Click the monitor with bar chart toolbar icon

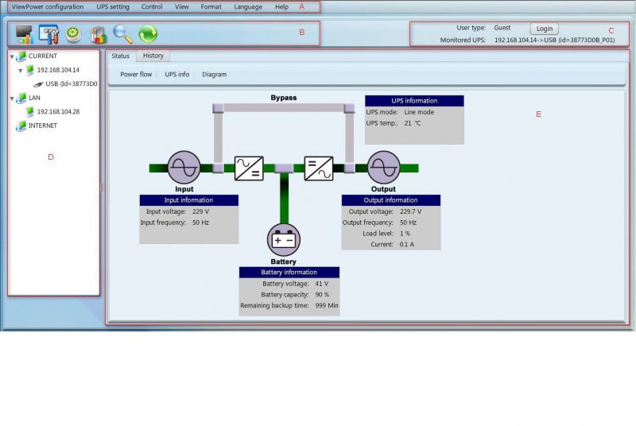[x=25, y=34]
